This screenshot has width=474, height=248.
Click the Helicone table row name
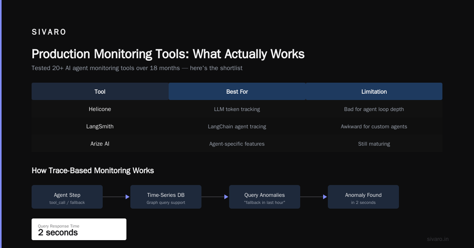(x=100, y=109)
